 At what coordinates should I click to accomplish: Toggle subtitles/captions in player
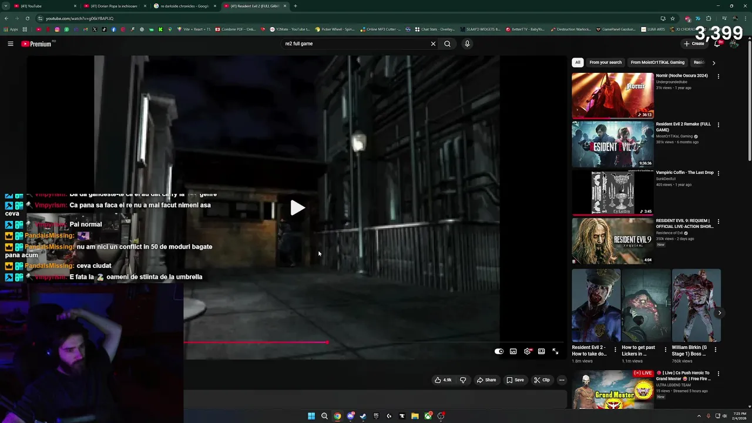coord(513,351)
